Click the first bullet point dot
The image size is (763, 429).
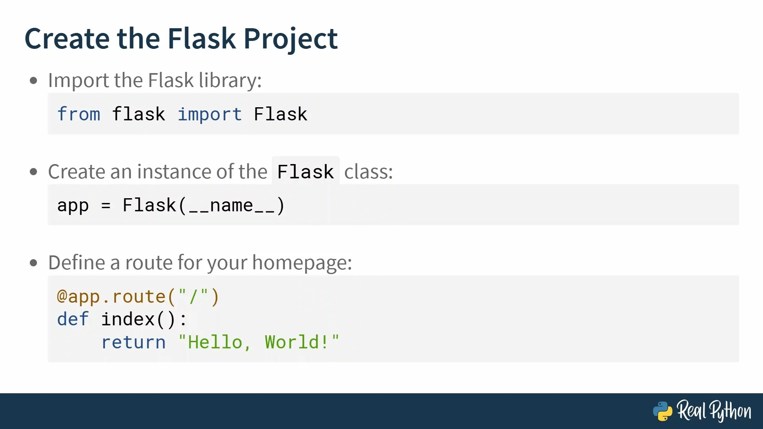click(34, 81)
